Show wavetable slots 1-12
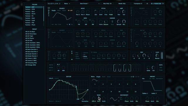The width and height of the screenshot is (188, 106). (x=132, y=77)
